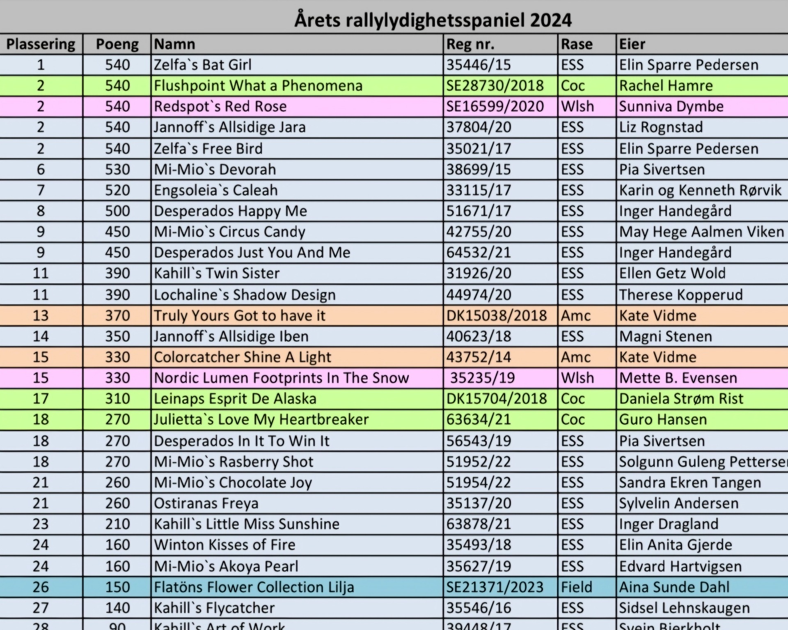The image size is (788, 630).
Task: Select the 'Field' breed cell
Action: click(x=577, y=587)
